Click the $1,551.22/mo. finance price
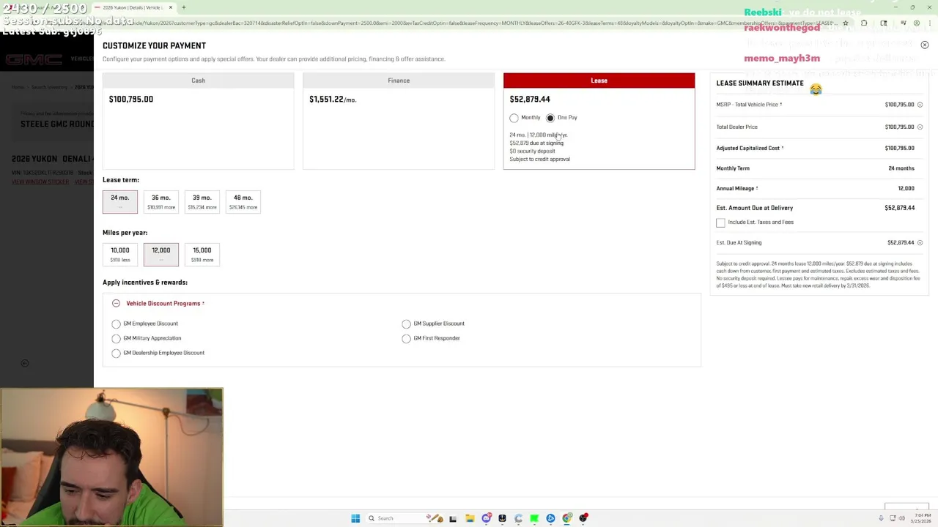938x527 pixels. 333,99
